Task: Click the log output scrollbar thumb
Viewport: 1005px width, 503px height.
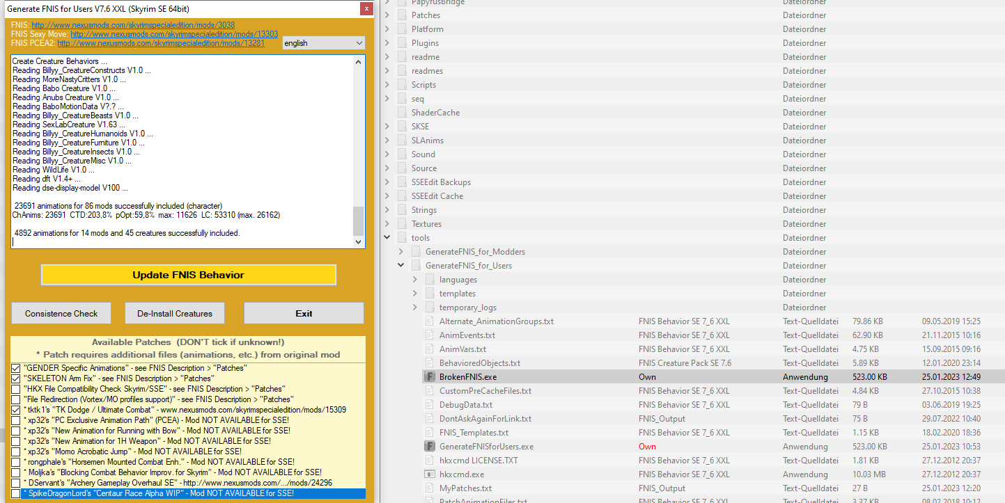Action: tap(359, 221)
